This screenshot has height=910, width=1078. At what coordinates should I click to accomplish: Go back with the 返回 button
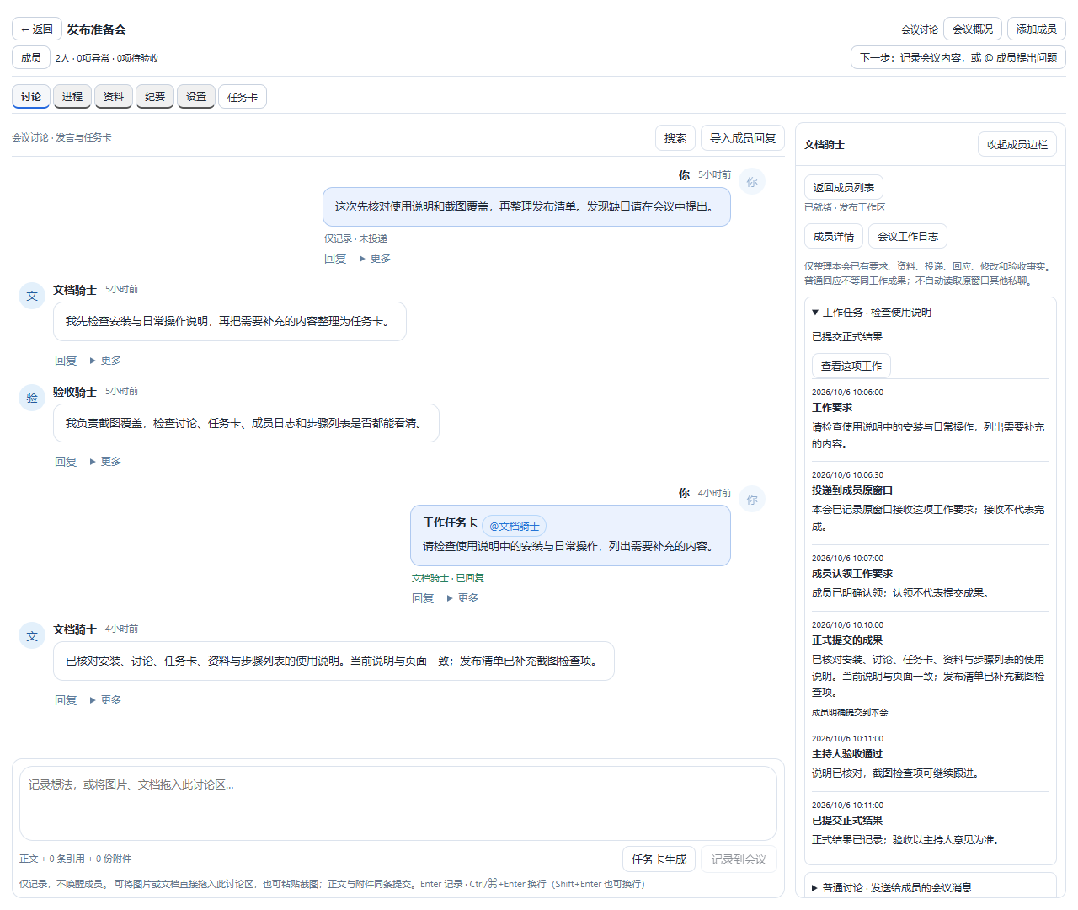[x=37, y=29]
